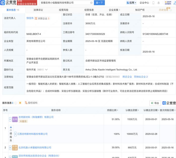Open the 股权结构 chart button
Image resolution: width=176 pixels, height=158 pixels.
(31, 103)
